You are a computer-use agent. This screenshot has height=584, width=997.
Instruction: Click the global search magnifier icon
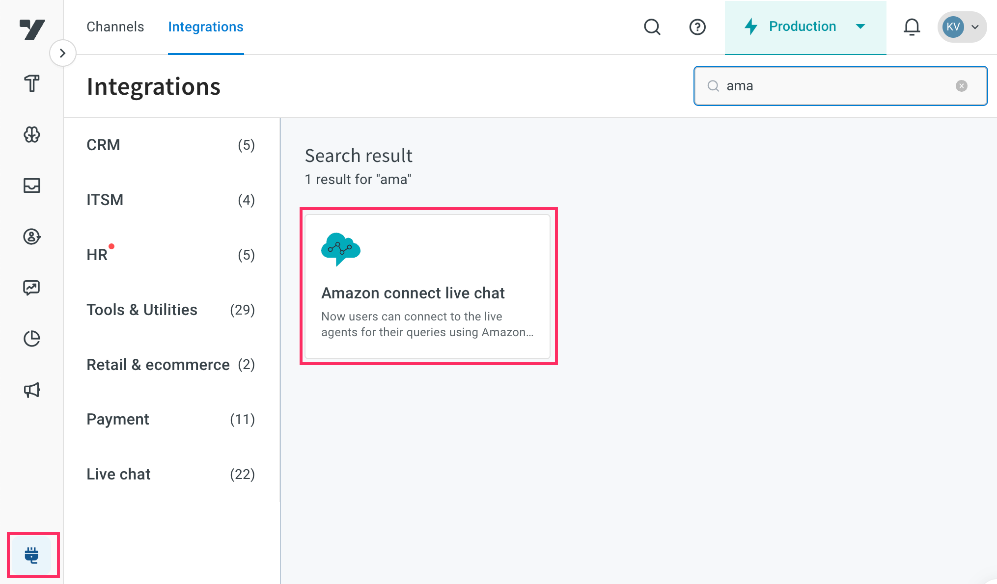click(x=652, y=27)
